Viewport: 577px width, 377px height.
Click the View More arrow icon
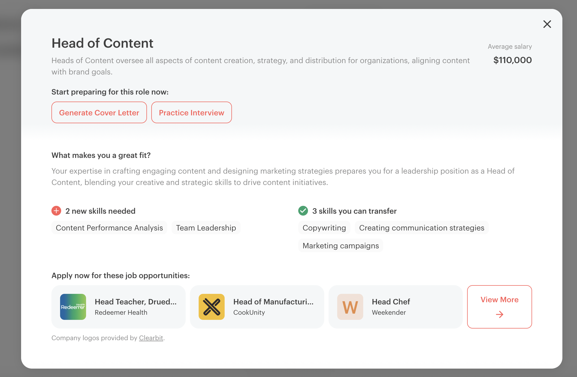click(500, 314)
